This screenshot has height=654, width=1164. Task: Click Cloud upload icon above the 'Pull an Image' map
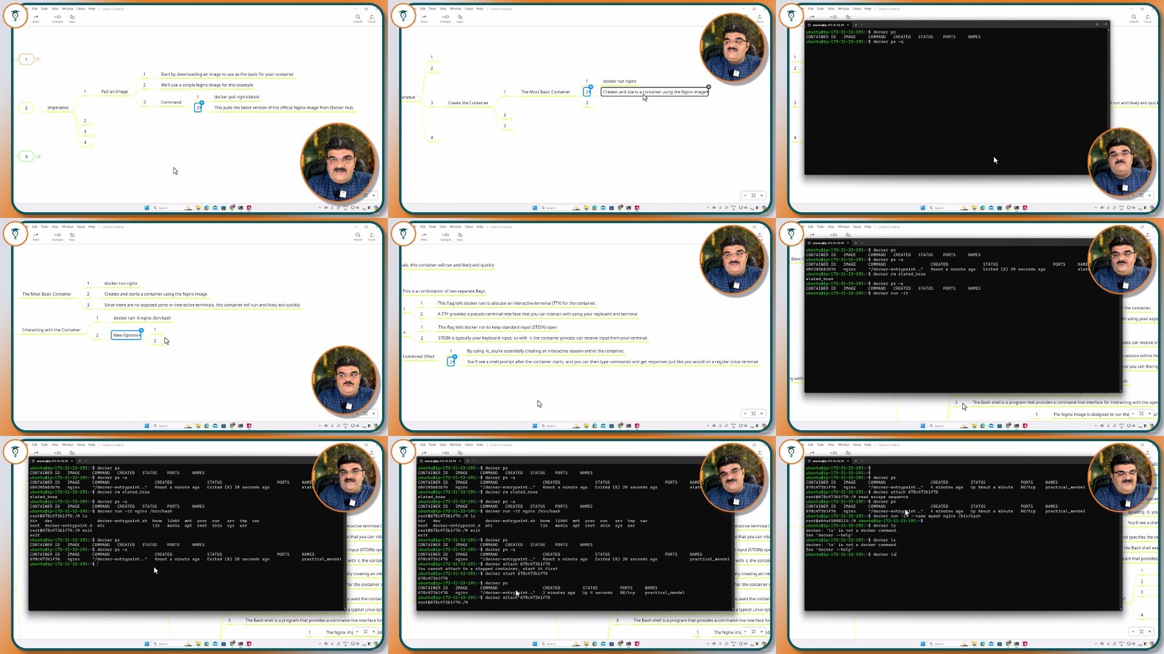pos(371,17)
